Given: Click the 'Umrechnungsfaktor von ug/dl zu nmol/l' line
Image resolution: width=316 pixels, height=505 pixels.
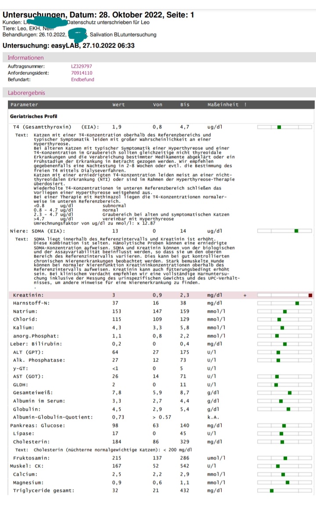Looking at the screenshot, I should [95, 223].
